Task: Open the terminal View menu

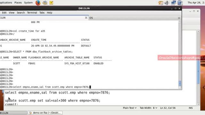Action: pos(12,13)
